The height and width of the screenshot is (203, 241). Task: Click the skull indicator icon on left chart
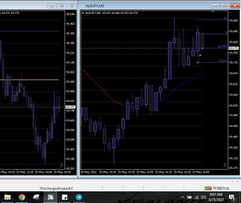(x=61, y=165)
